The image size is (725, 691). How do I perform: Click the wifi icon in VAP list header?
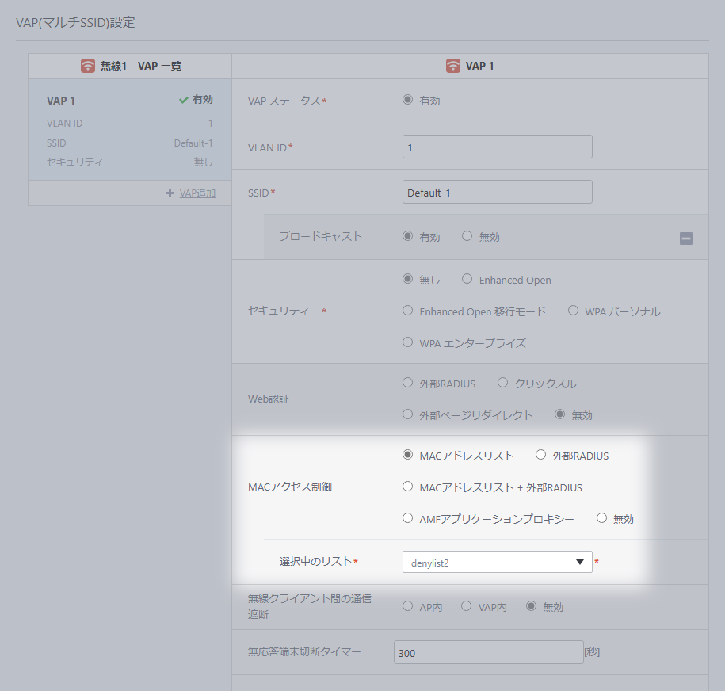(x=88, y=66)
